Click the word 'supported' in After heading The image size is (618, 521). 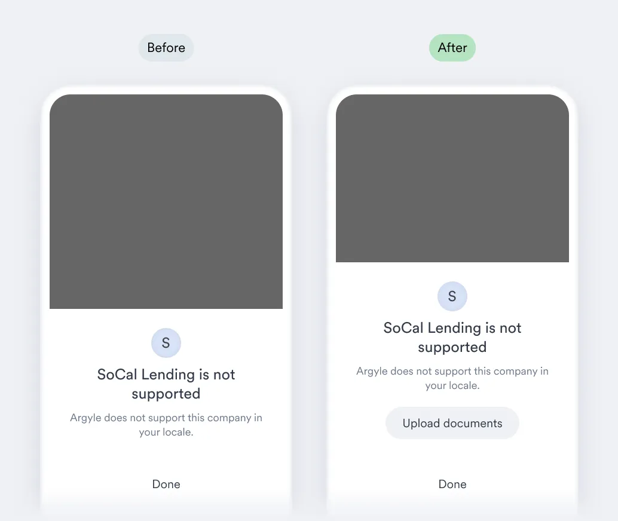click(452, 348)
